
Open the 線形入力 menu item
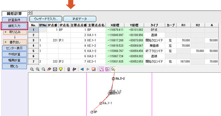tap(14, 26)
